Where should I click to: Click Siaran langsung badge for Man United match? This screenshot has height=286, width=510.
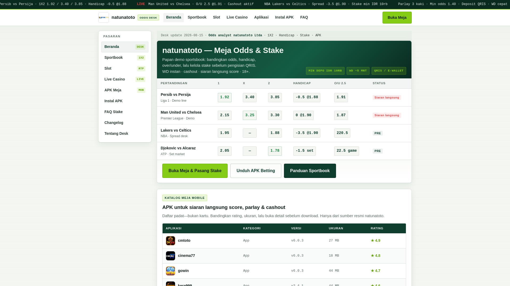pos(387,115)
